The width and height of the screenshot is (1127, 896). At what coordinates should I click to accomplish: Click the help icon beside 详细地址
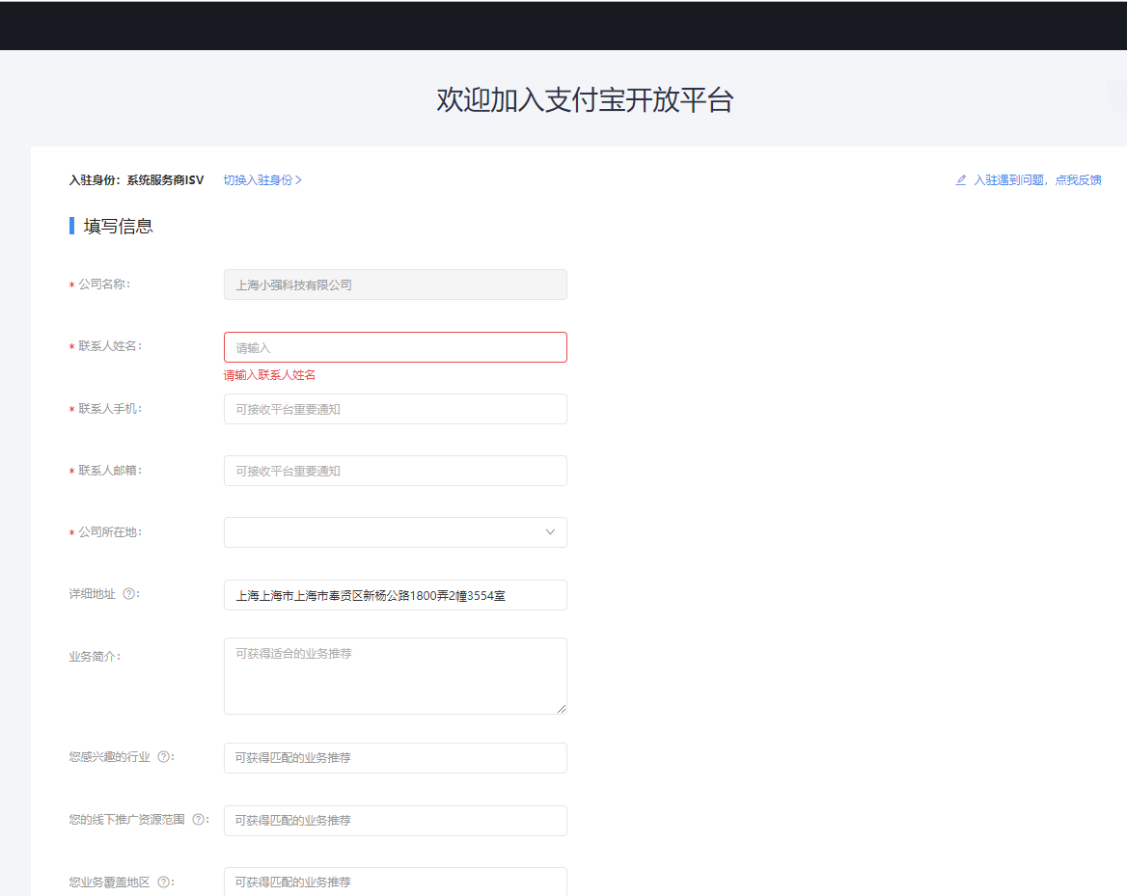pyautogui.click(x=128, y=594)
